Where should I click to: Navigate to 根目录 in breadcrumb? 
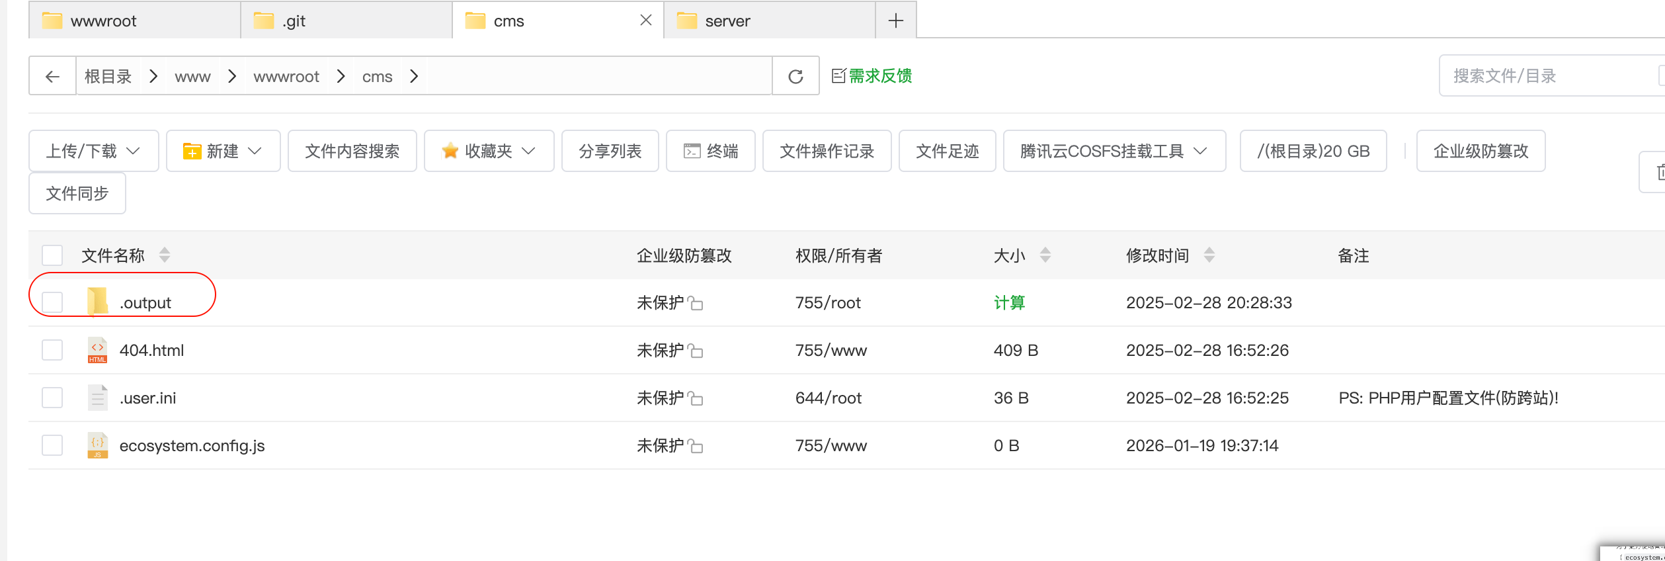108,76
